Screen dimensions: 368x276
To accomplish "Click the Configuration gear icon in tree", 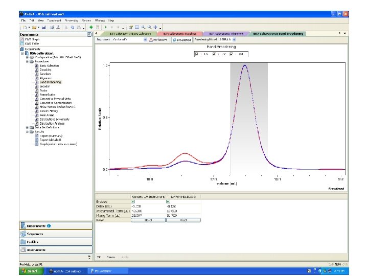I will coord(32,57).
